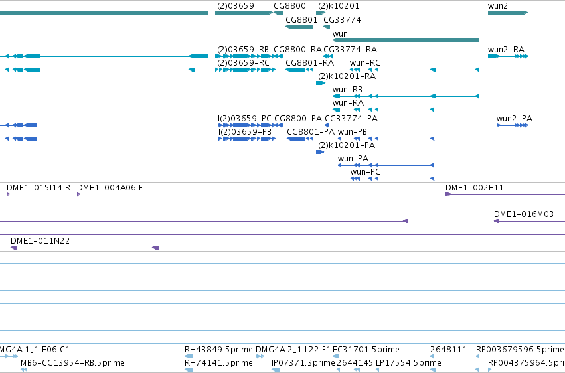This screenshot has width=565, height=373.
Task: Click the CG8800-RA transcript label
Action: pyautogui.click(x=297, y=50)
